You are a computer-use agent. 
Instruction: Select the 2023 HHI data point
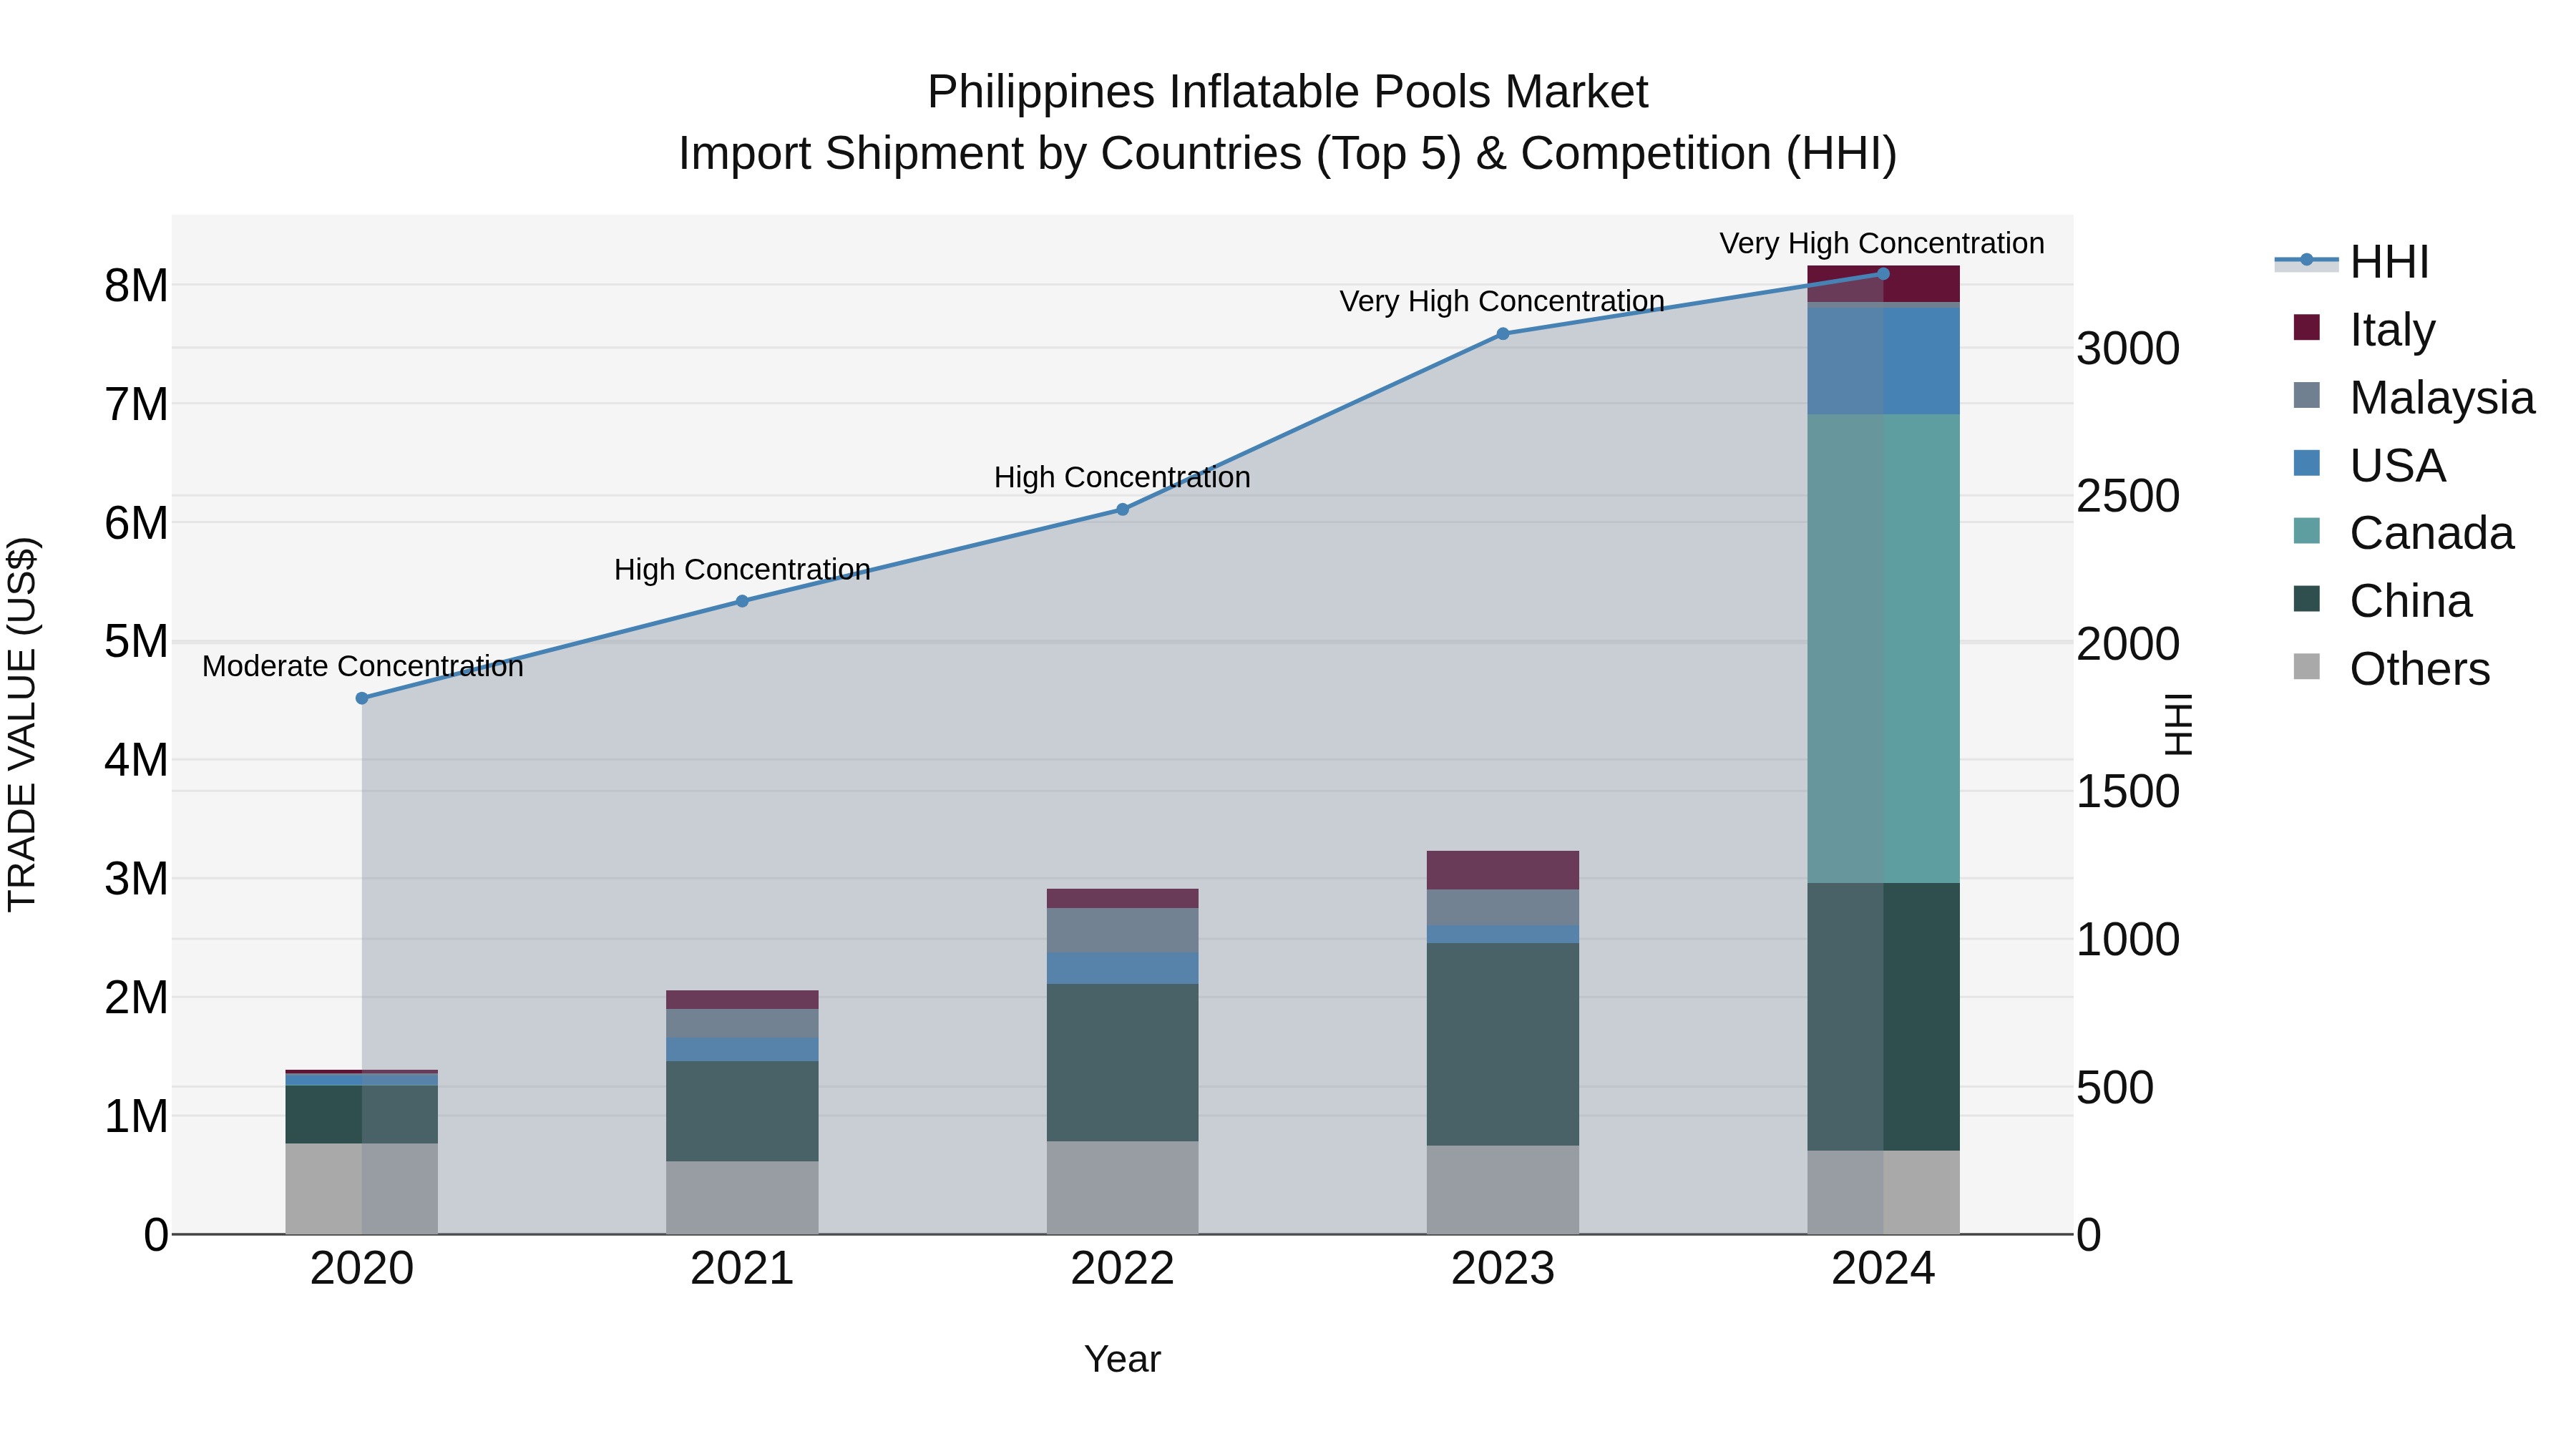1502,334
